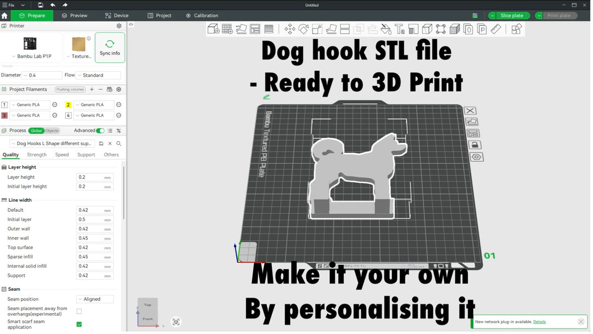Image resolution: width=593 pixels, height=334 pixels.
Task: Click the Undo arrow
Action: [x=53, y=5]
